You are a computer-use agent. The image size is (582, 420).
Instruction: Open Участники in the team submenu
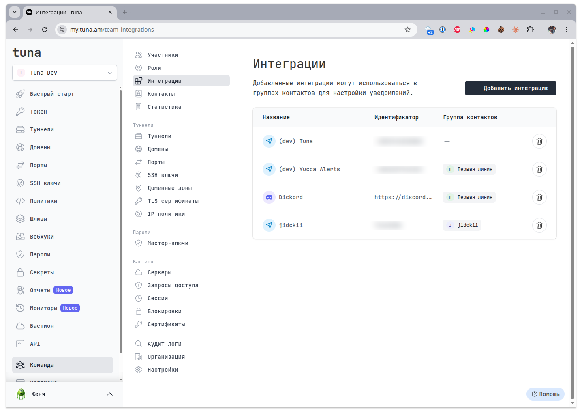(163, 55)
